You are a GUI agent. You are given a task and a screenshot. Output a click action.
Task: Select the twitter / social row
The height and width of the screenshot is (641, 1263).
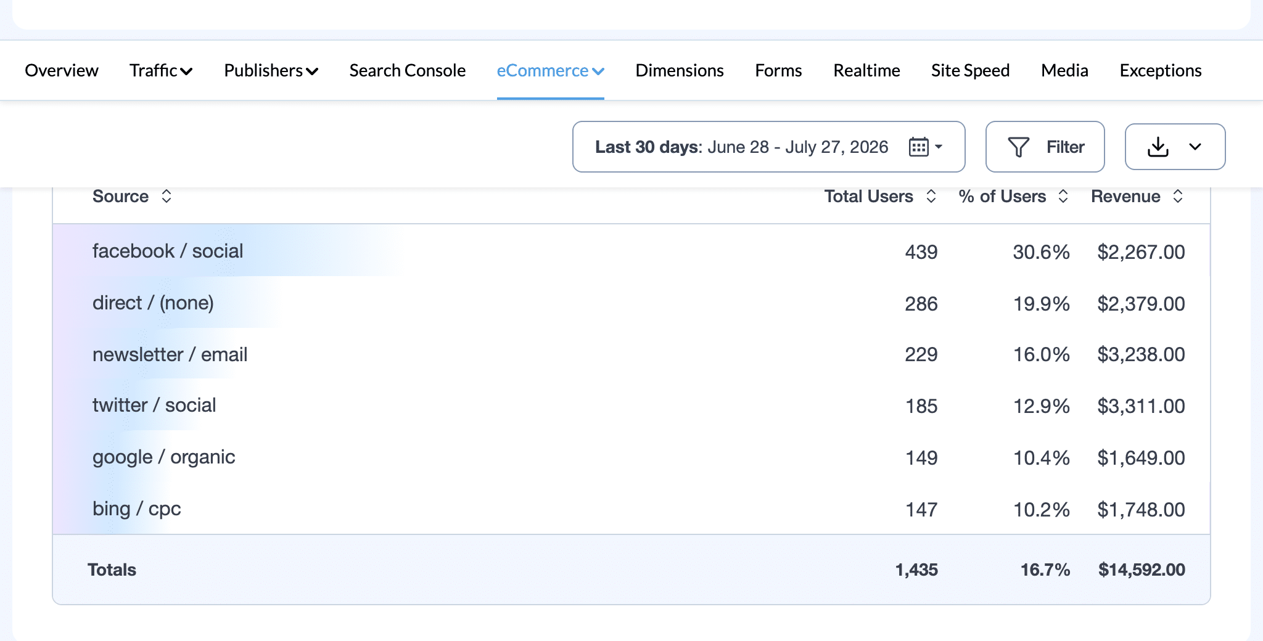(631, 406)
